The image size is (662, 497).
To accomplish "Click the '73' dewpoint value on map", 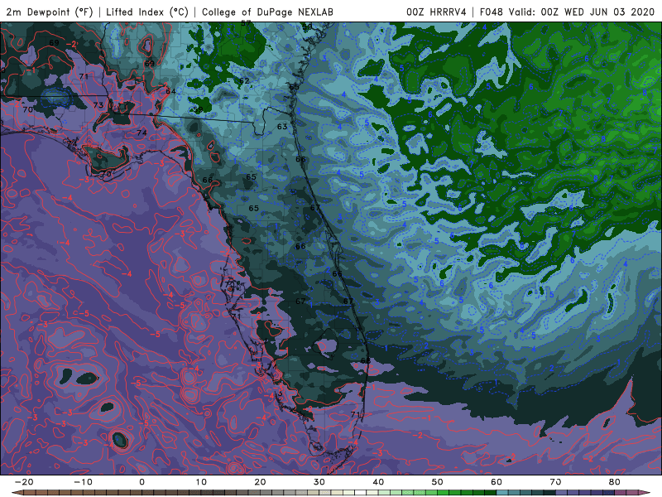I will click(98, 105).
